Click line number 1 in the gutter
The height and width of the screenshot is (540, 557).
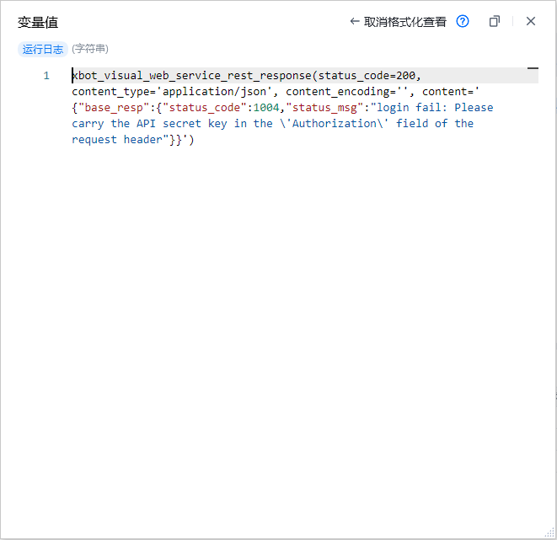[46, 76]
